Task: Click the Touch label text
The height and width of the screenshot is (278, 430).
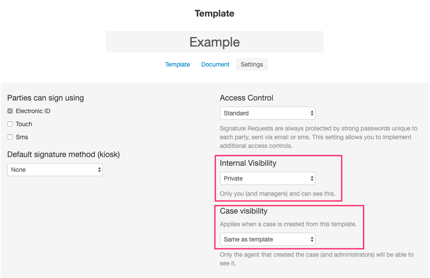Action: click(24, 124)
